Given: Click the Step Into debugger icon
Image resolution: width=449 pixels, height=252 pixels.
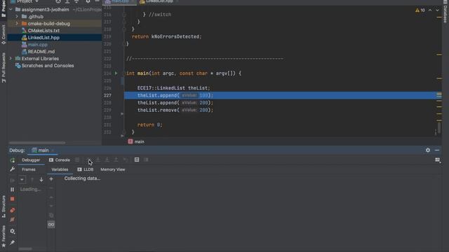Looking at the screenshot, I should tap(98, 160).
